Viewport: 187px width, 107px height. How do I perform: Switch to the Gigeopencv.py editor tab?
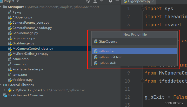point(139,1)
